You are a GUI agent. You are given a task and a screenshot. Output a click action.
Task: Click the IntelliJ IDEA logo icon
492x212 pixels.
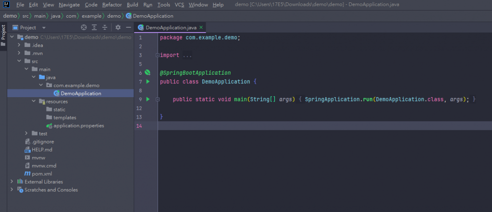(x=6, y=5)
